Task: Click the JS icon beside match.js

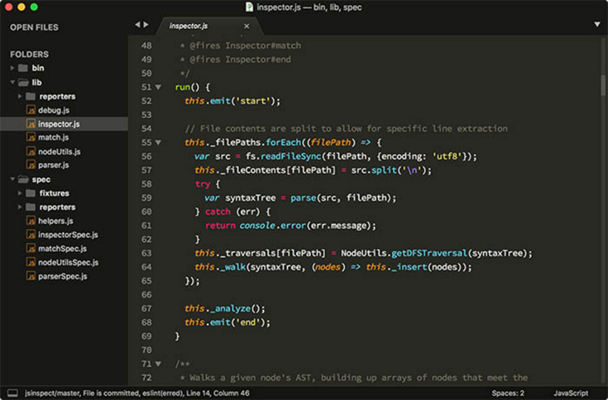Action: coord(31,137)
